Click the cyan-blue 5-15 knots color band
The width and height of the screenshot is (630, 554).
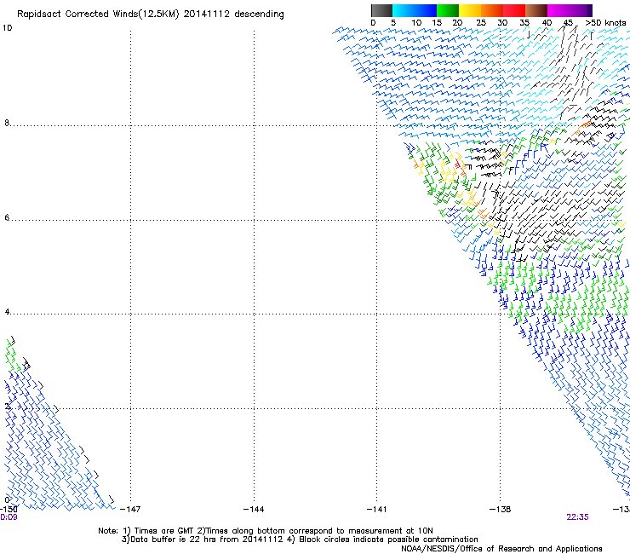pos(415,10)
